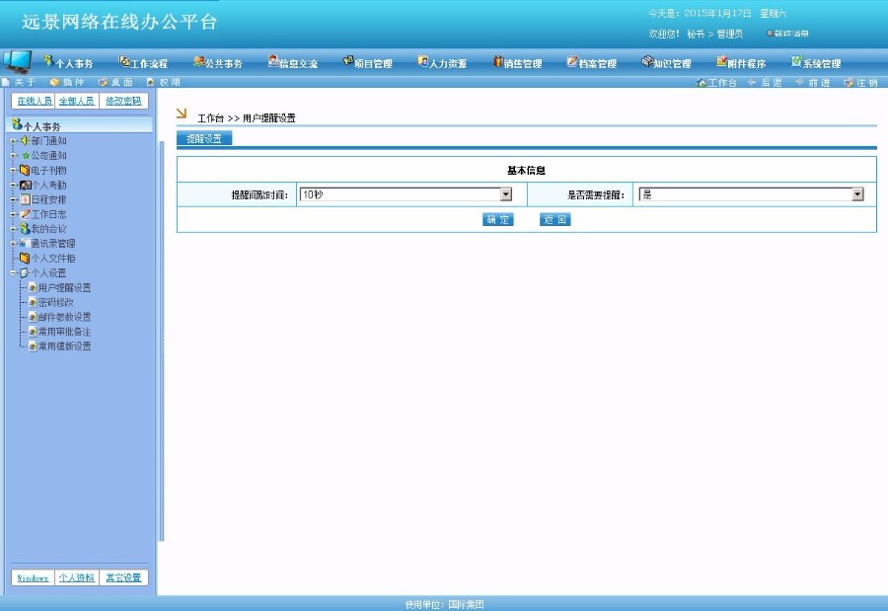Click the 注销 logout icon
Image resolution: width=888 pixels, height=611 pixels.
point(849,83)
